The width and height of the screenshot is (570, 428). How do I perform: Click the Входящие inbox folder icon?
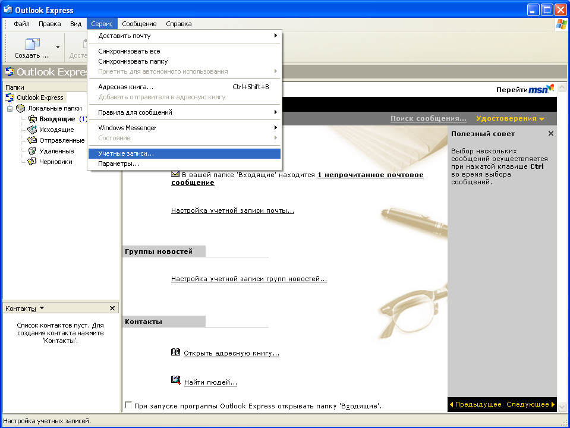[x=32, y=119]
